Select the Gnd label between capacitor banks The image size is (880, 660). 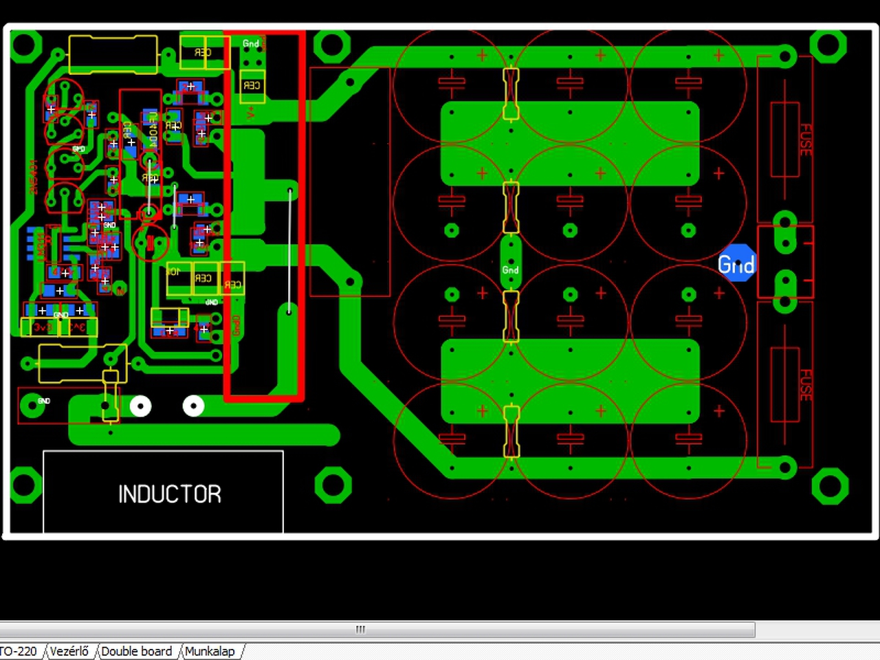(x=510, y=270)
